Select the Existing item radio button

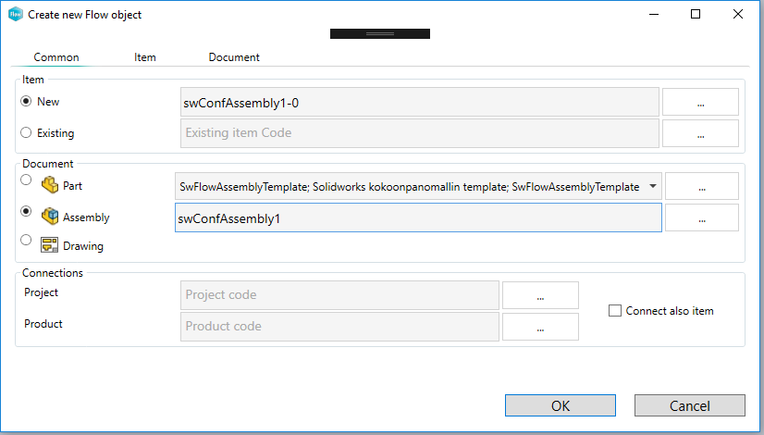coord(26,132)
